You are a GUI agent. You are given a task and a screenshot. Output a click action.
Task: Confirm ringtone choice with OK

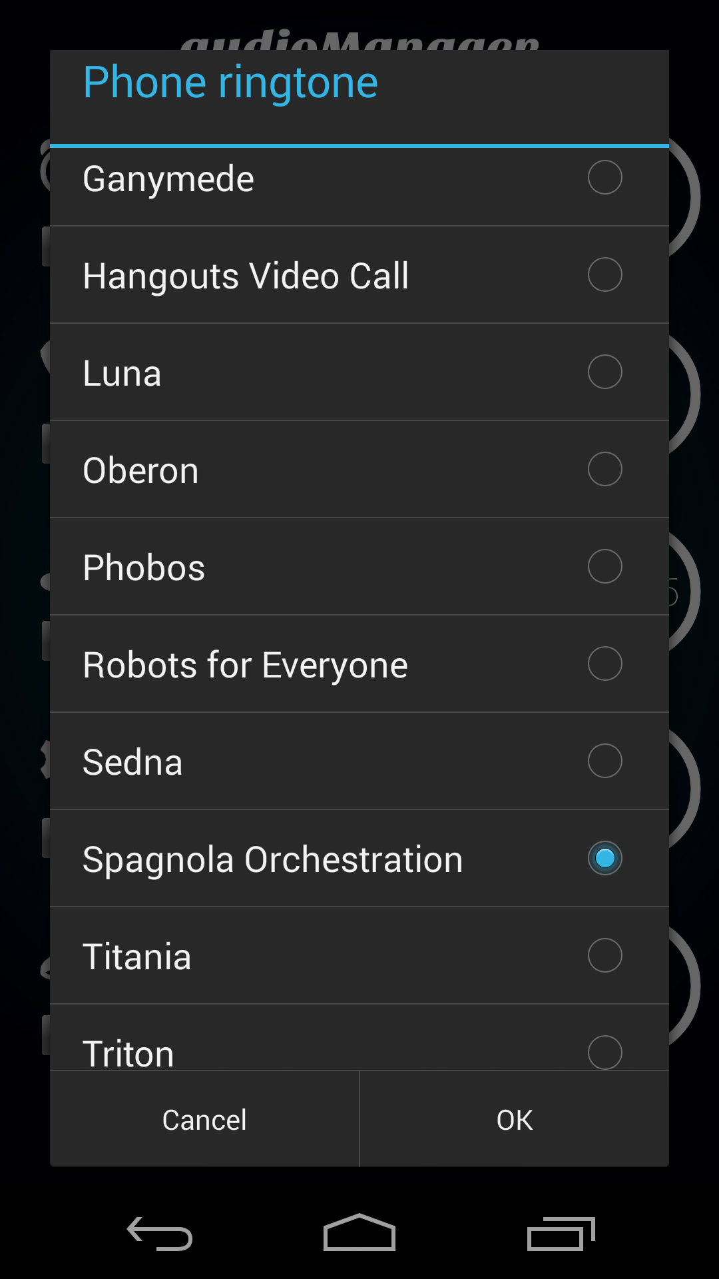[x=515, y=1120]
